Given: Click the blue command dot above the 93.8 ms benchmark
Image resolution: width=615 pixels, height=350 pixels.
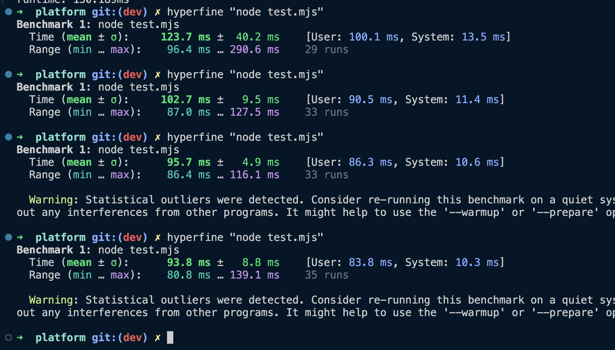Looking at the screenshot, I should tap(8, 238).
